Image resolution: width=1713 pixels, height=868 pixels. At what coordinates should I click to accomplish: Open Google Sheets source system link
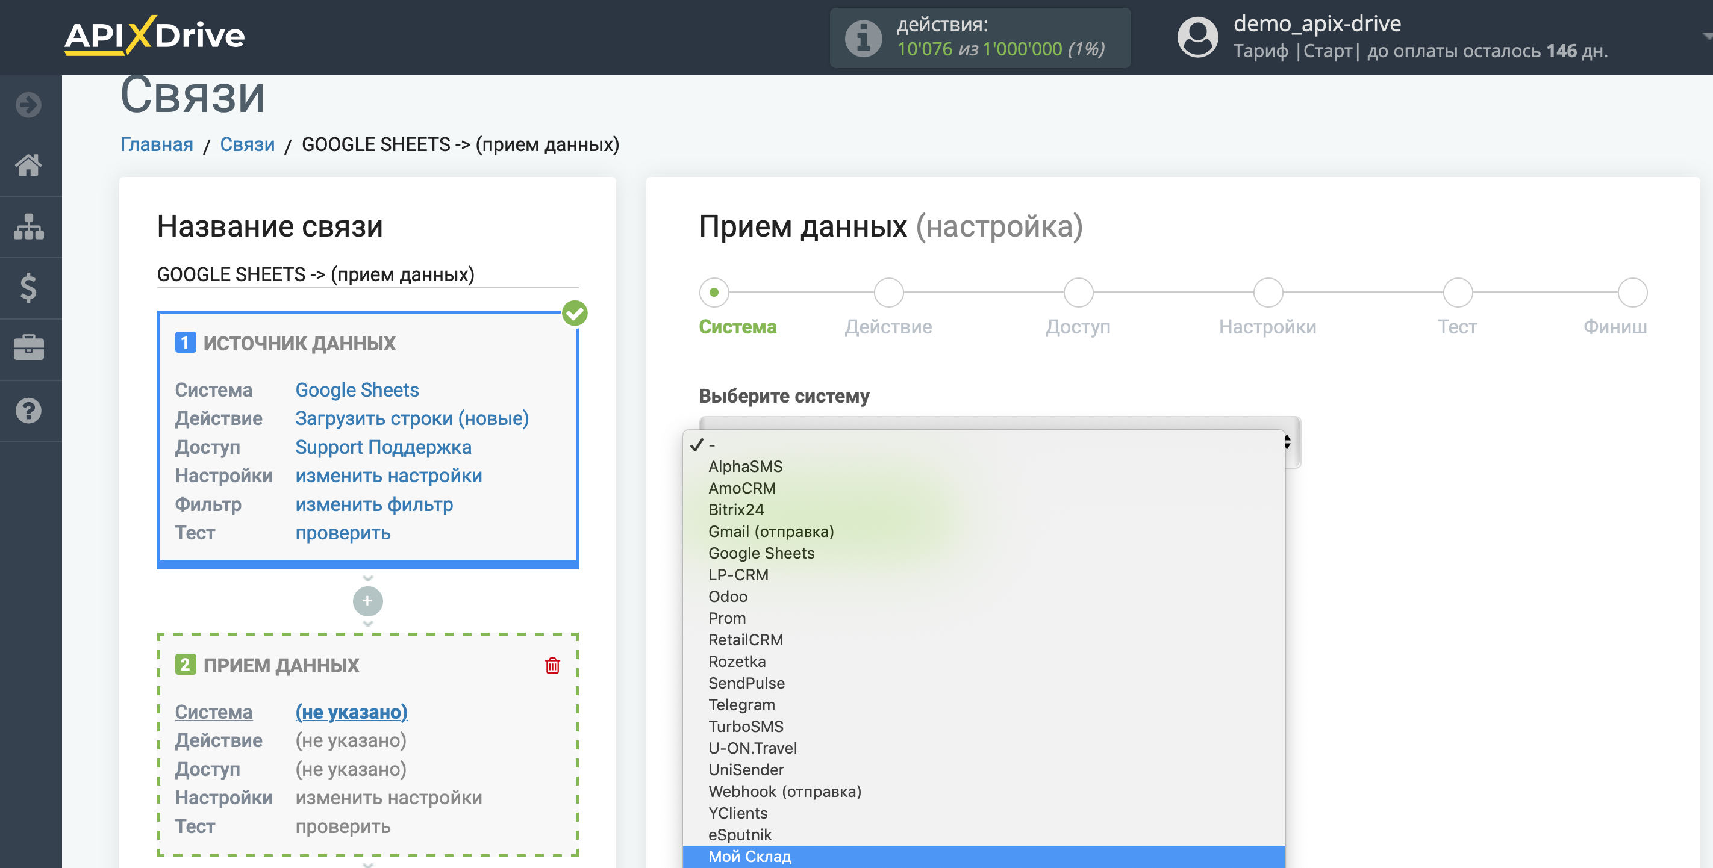tap(357, 389)
